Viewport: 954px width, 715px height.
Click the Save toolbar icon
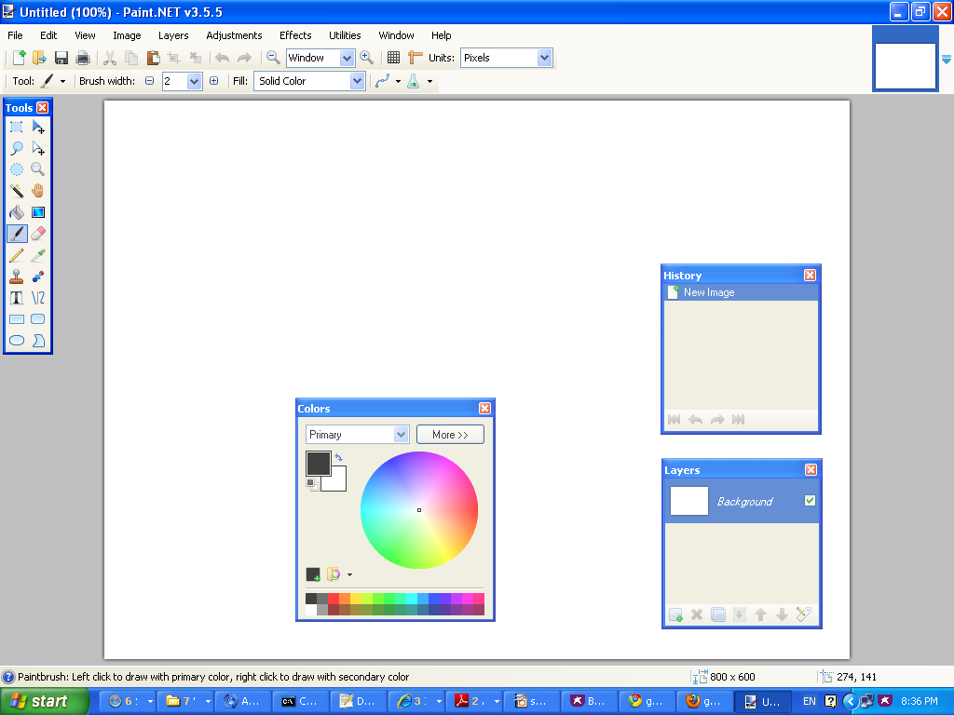click(61, 58)
